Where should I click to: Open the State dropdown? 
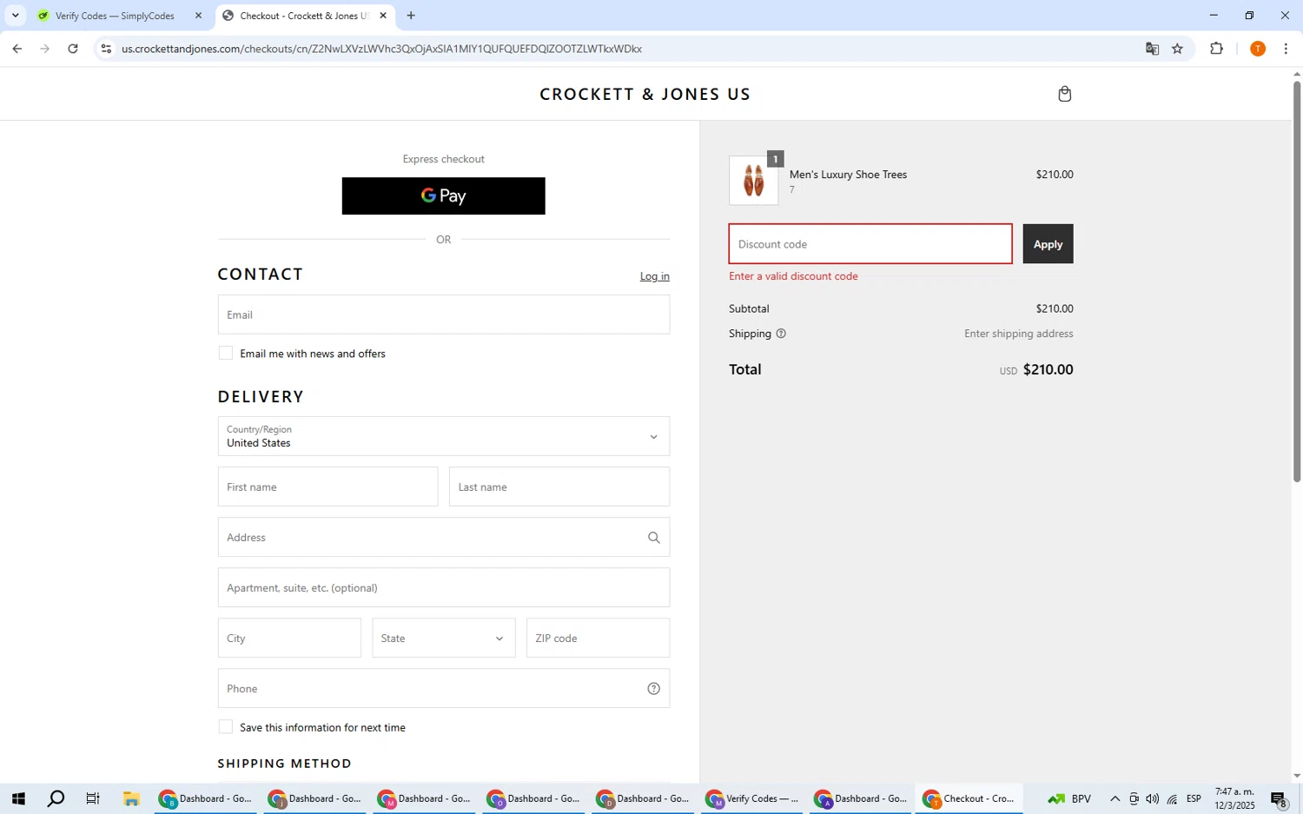444,639
